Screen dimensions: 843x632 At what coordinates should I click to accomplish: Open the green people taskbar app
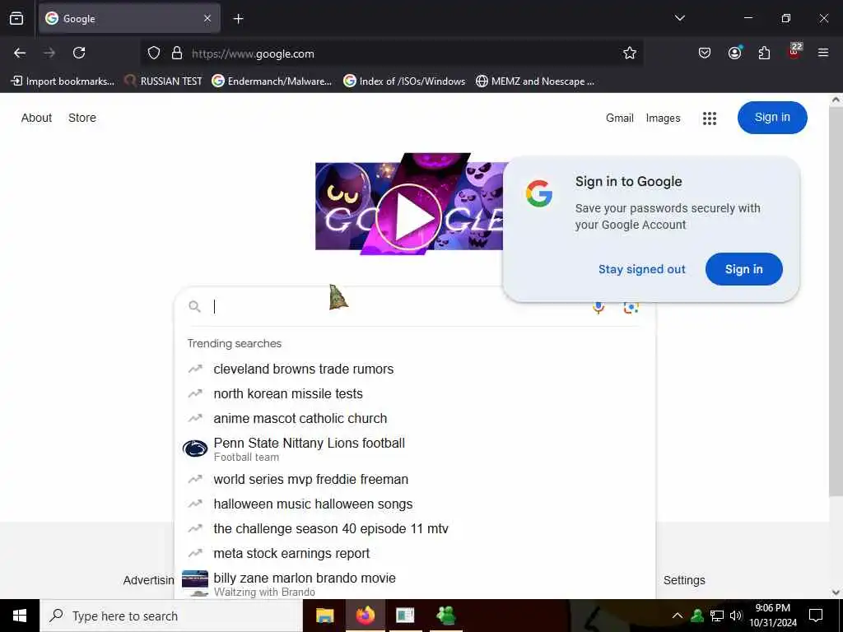(x=445, y=616)
